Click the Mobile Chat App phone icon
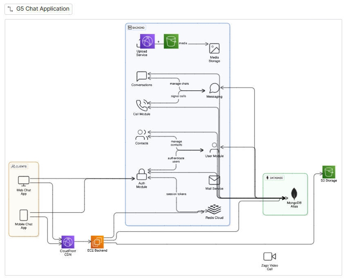This screenshot has width=346, height=279. point(23,214)
